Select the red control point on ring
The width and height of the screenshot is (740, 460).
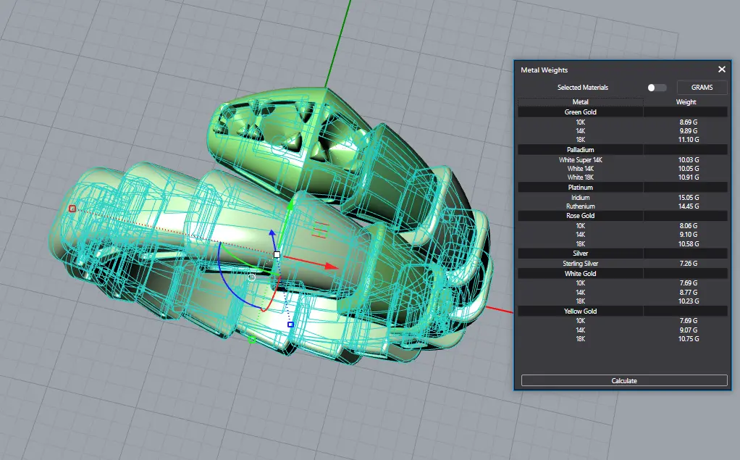[72, 209]
